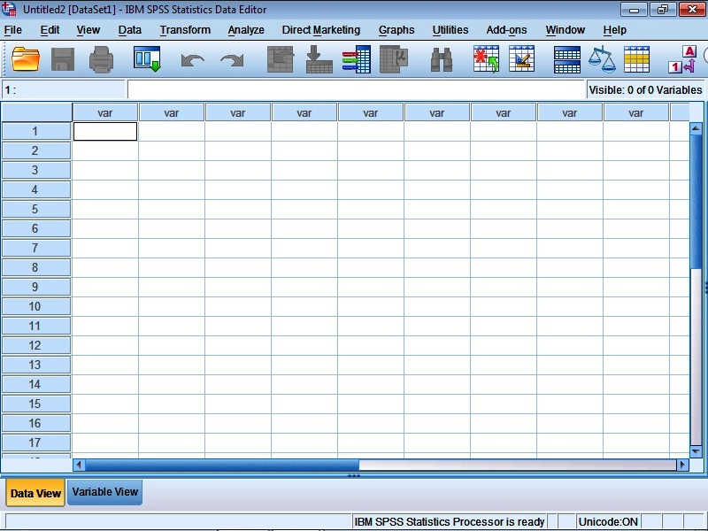The width and height of the screenshot is (708, 531).
Task: Click the Open data document folder icon
Action: [x=26, y=59]
